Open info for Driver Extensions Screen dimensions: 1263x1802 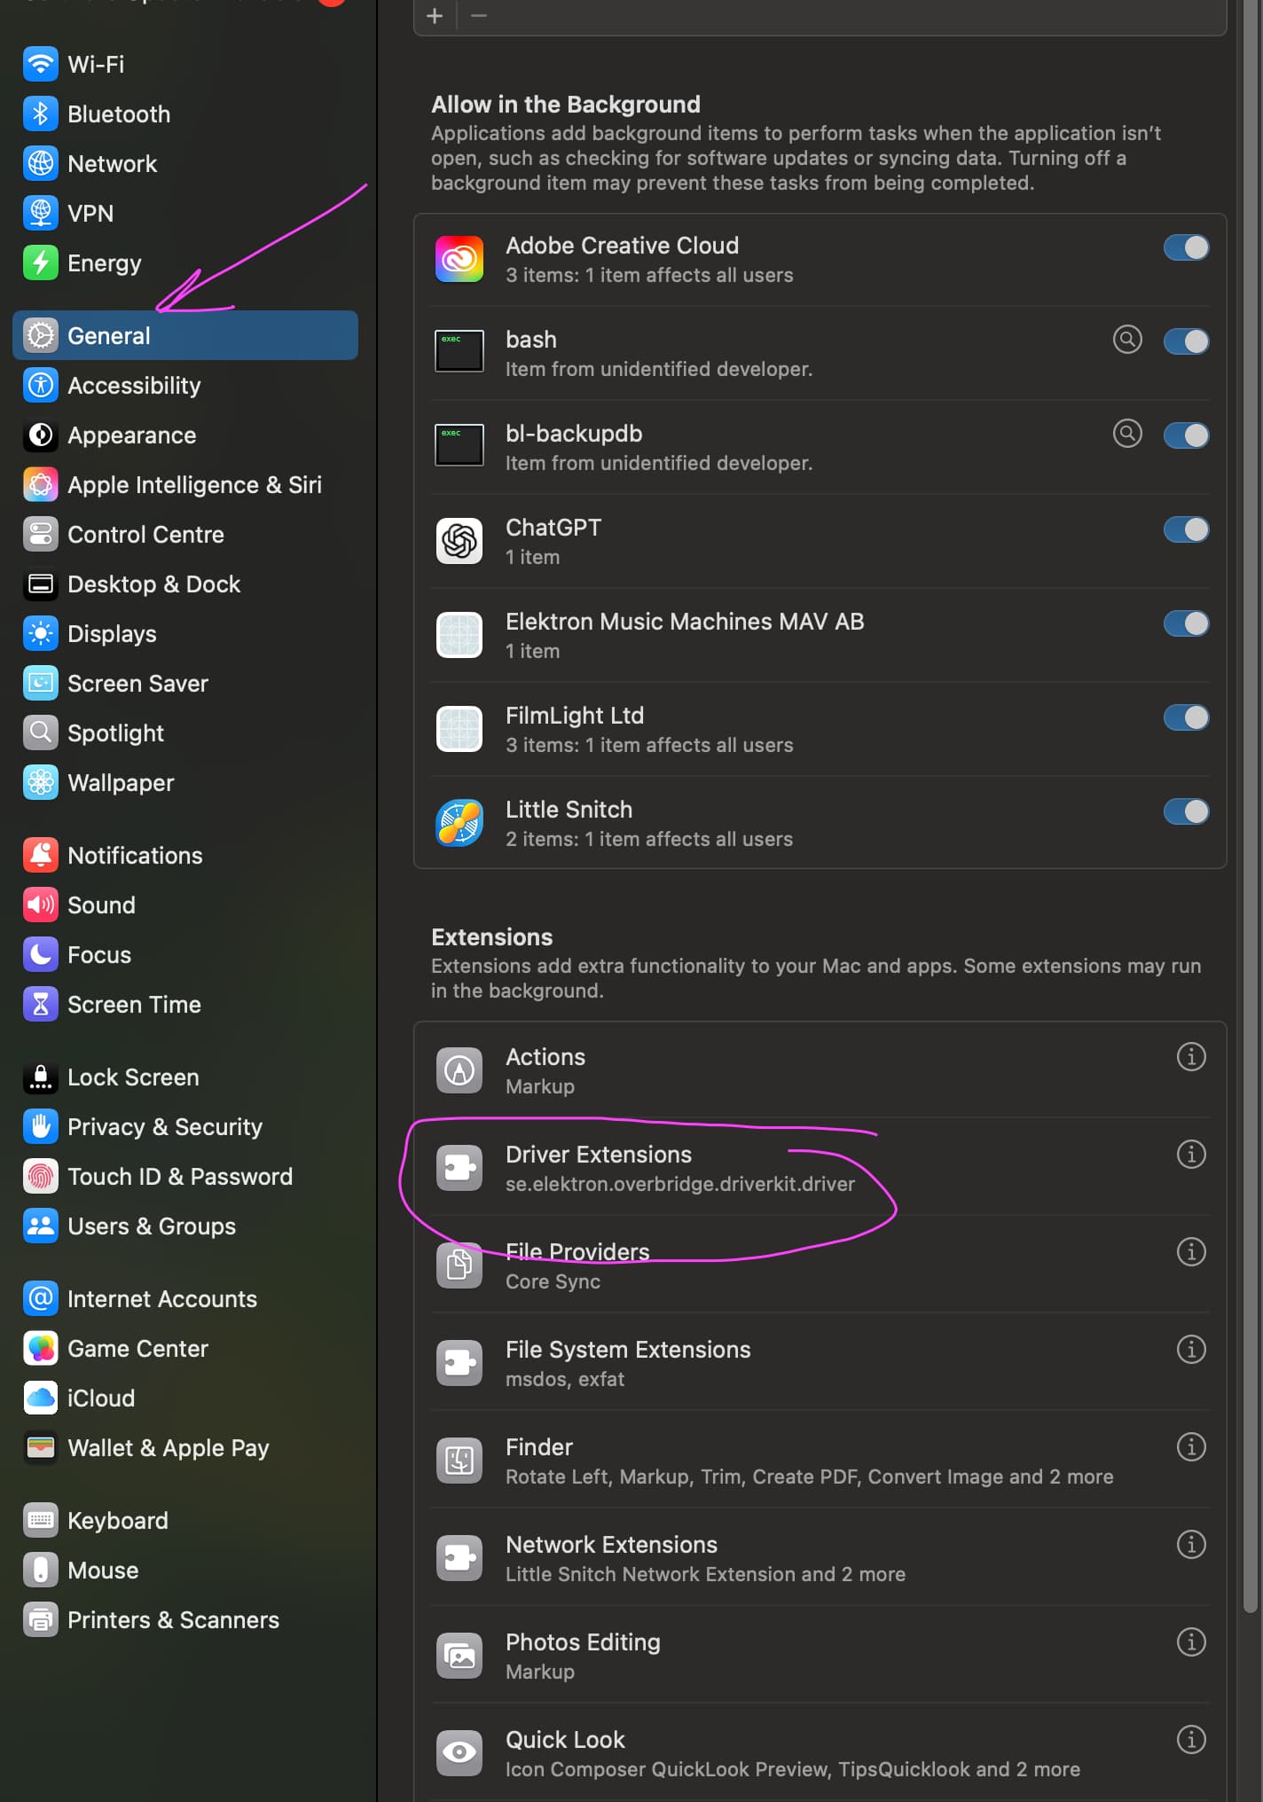point(1190,1154)
